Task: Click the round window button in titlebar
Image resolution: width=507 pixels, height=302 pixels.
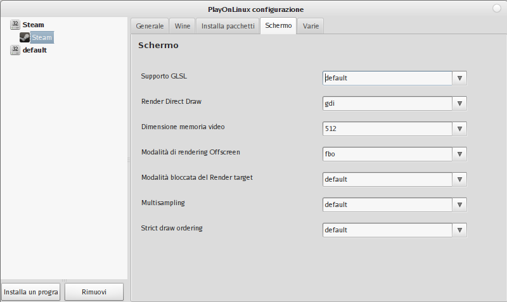Action: pyautogui.click(x=497, y=9)
